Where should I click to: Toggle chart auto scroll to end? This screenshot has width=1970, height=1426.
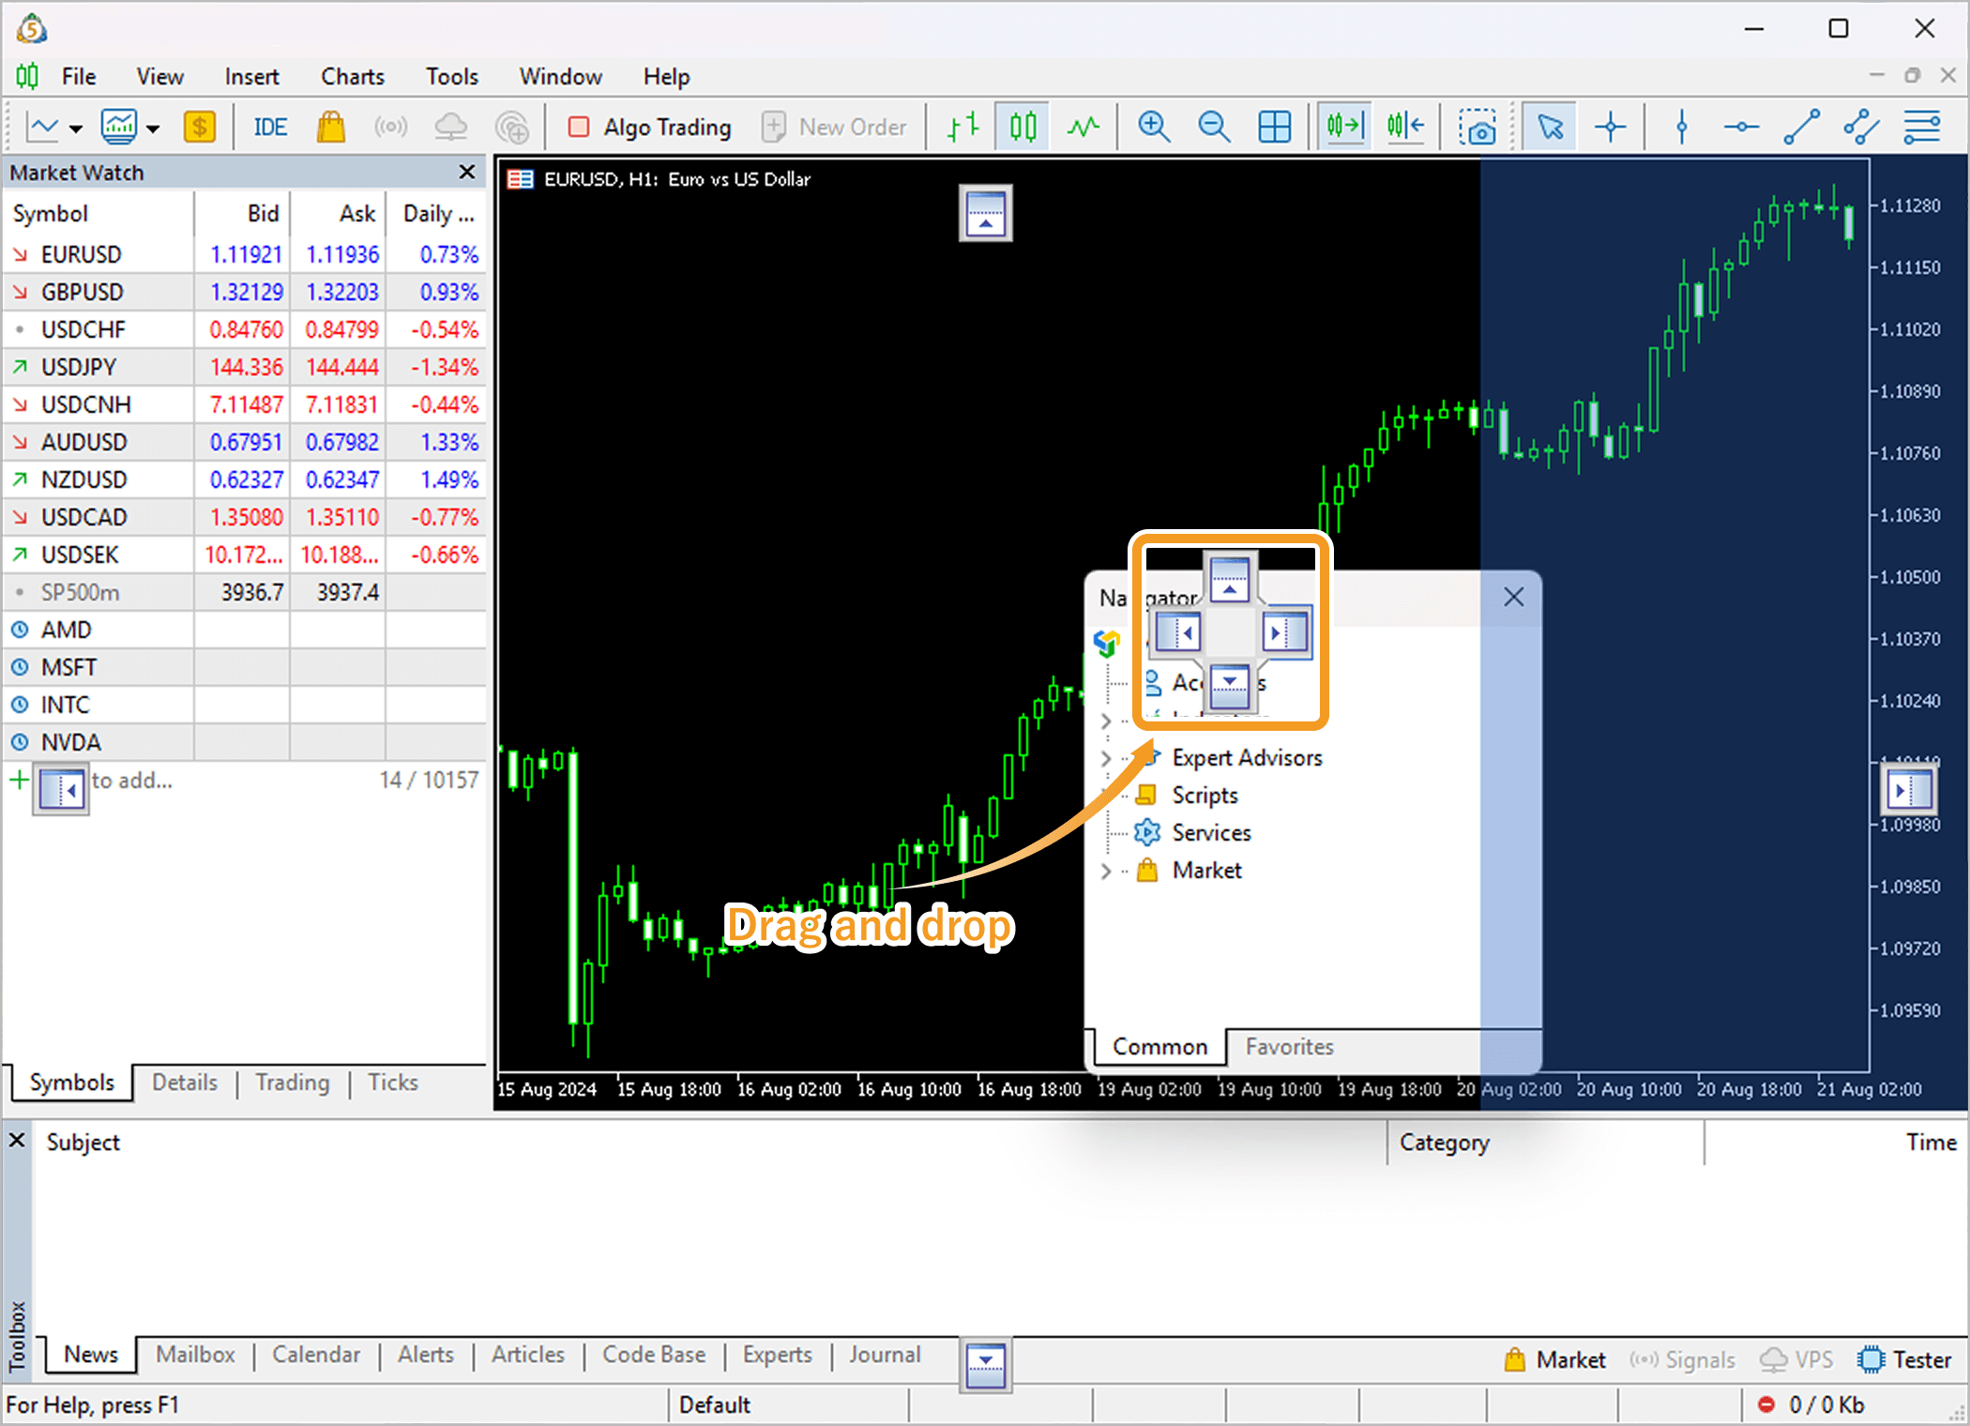coord(1344,127)
